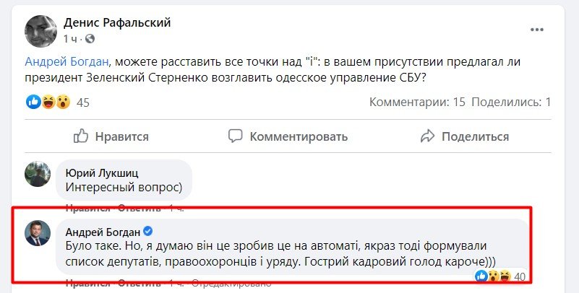Click the verified badge next to Андрей Богдан
The width and height of the screenshot is (579, 293).
(147, 232)
